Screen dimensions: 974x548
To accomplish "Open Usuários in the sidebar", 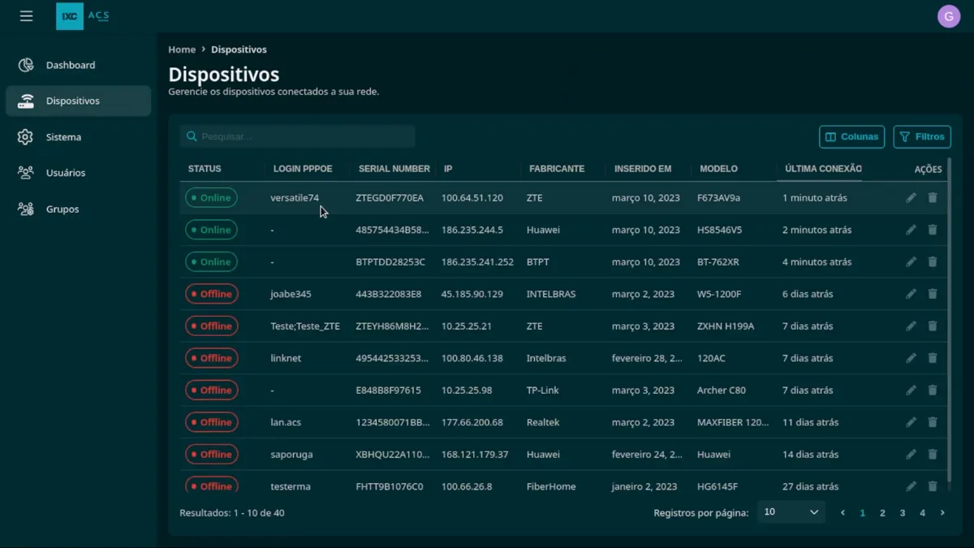I will coord(78,173).
